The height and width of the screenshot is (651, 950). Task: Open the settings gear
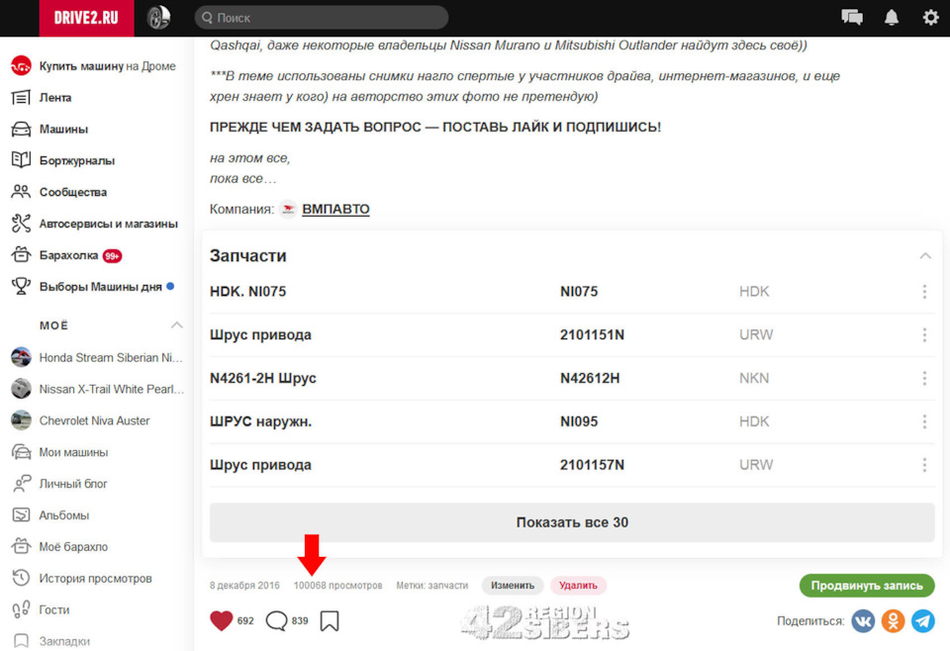click(930, 18)
